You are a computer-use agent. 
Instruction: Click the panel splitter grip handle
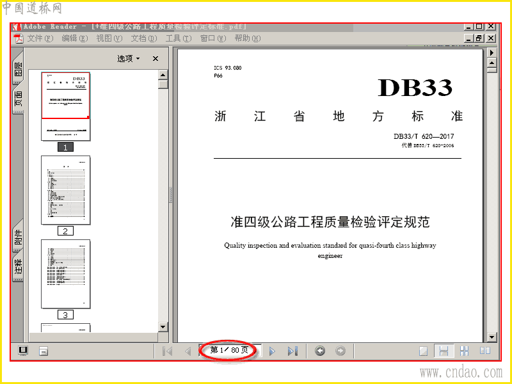(x=170, y=195)
